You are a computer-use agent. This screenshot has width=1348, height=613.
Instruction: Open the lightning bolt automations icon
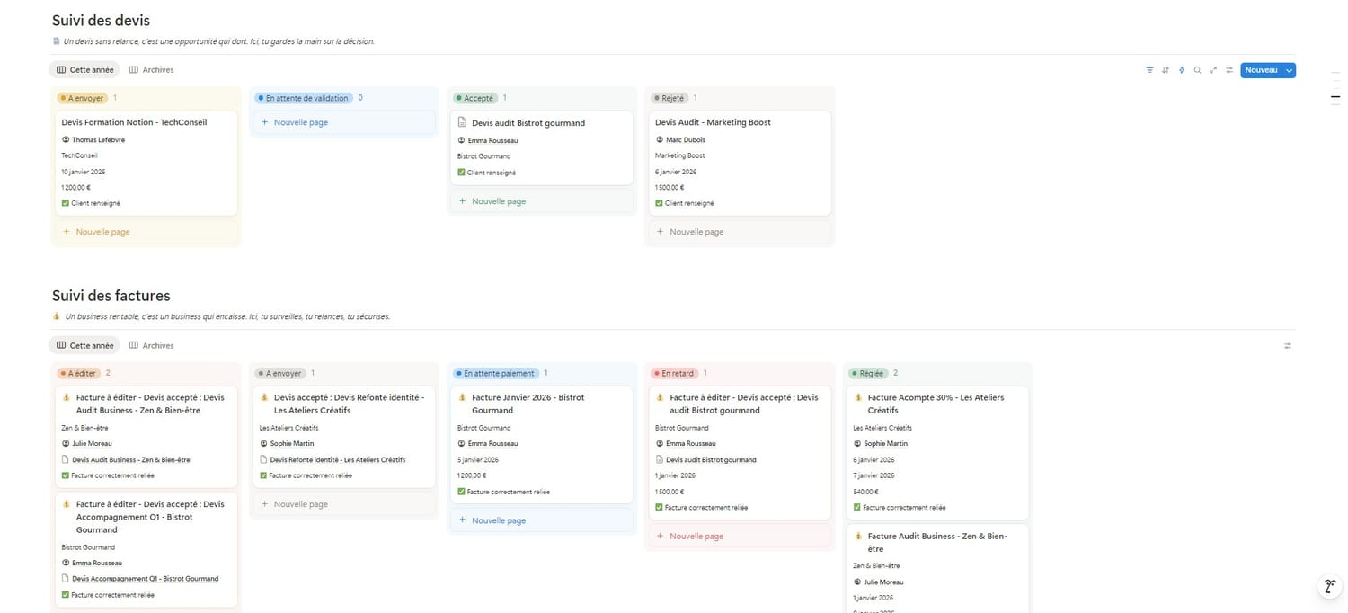[x=1182, y=70]
